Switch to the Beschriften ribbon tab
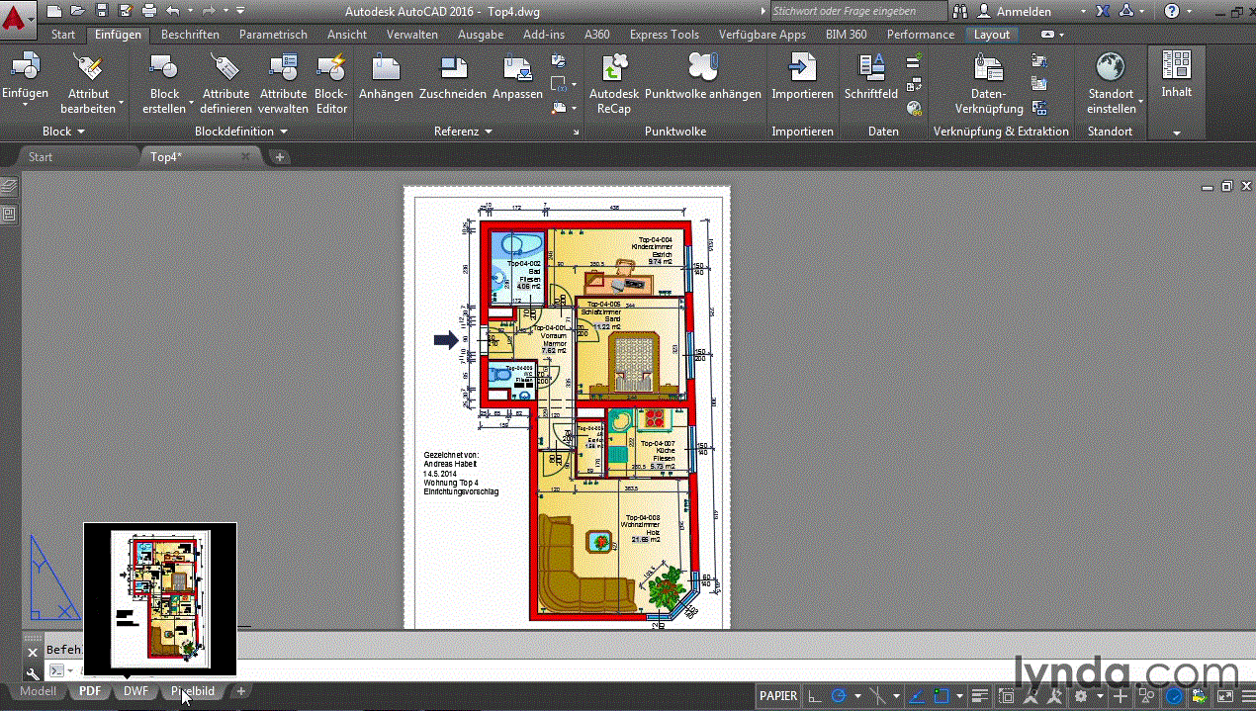 coord(190,35)
